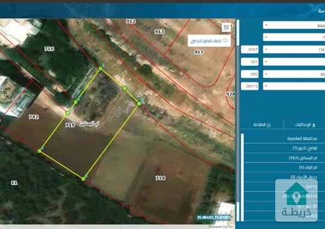Click the map coordinates readout 35.86493,31.81801

tap(214, 218)
